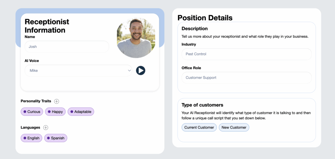The image size is (335, 159).
Task: Click the Personality Traits label
Action: [x=36, y=101]
